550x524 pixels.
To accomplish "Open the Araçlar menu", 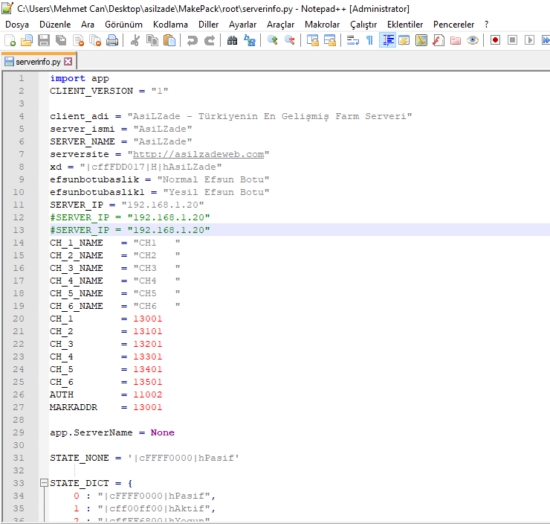I will [x=281, y=25].
